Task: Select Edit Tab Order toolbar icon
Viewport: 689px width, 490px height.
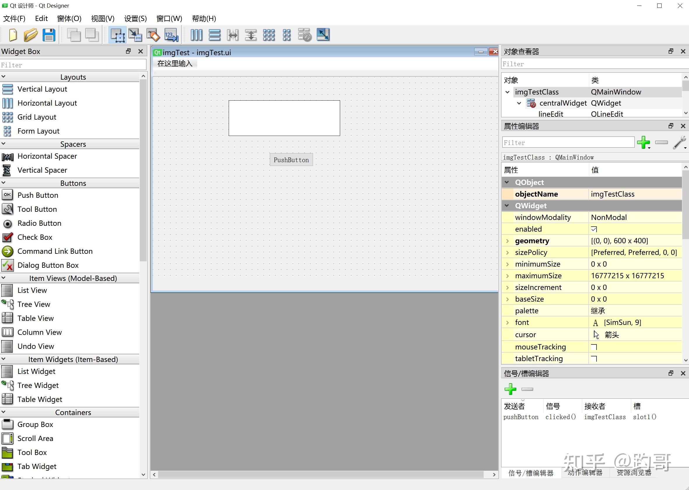Action: (x=171, y=35)
